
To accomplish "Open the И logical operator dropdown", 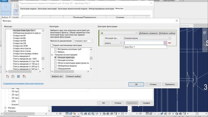I will point(119,33).
